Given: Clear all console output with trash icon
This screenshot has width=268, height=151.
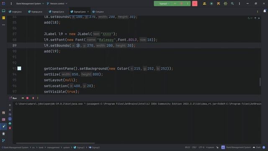Looking at the screenshot, I should 10,128.
